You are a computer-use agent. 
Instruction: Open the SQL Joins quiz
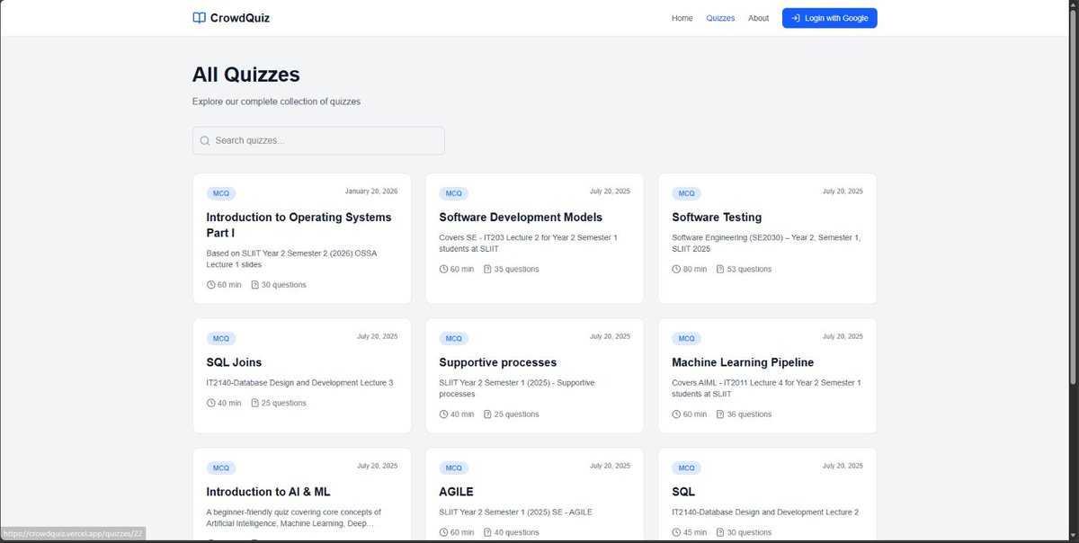point(234,362)
